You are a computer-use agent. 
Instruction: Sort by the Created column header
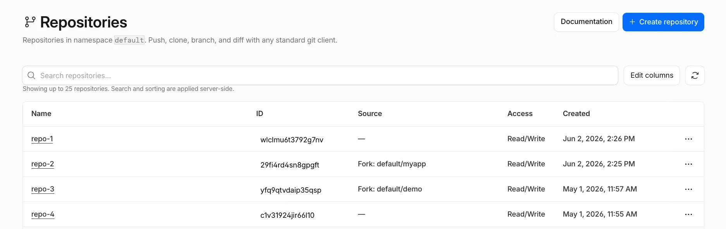click(576, 114)
